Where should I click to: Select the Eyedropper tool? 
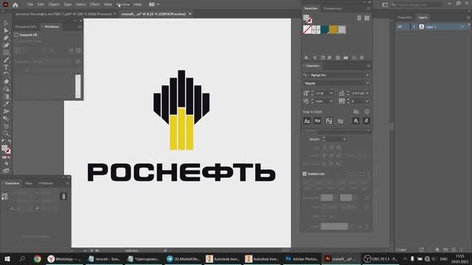point(6,104)
